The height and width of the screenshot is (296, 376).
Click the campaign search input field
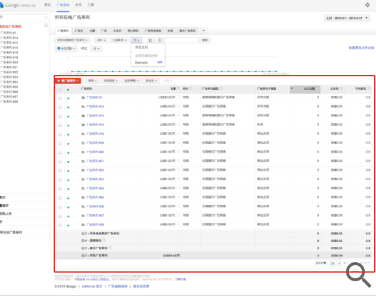click(x=182, y=40)
